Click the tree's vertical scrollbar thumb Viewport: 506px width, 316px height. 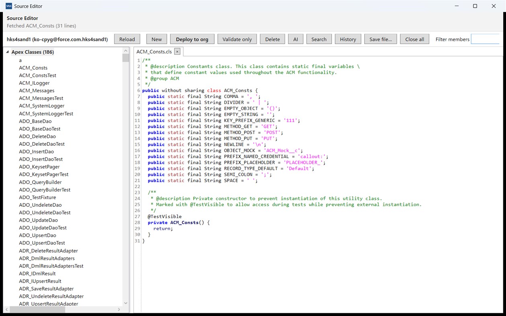(125, 57)
